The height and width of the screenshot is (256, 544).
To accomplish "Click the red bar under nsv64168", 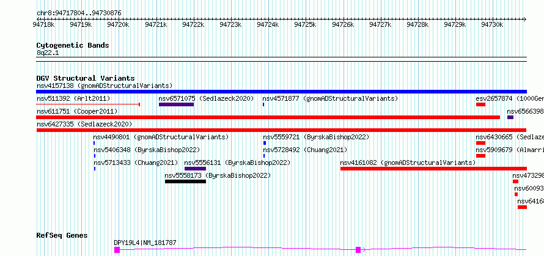I will click(x=522, y=207).
